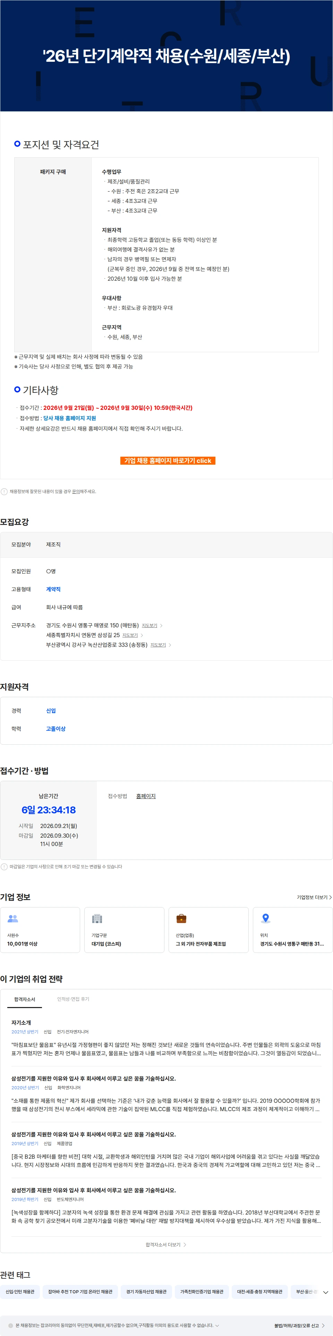The image size is (333, 1336).
Task: Switch to the 인적성·면접 후기 tab
Action: click(x=73, y=999)
